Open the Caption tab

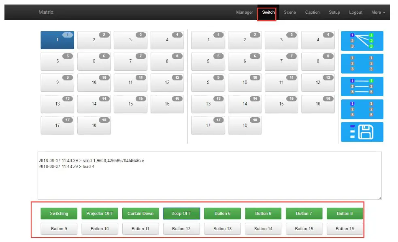pyautogui.click(x=312, y=12)
